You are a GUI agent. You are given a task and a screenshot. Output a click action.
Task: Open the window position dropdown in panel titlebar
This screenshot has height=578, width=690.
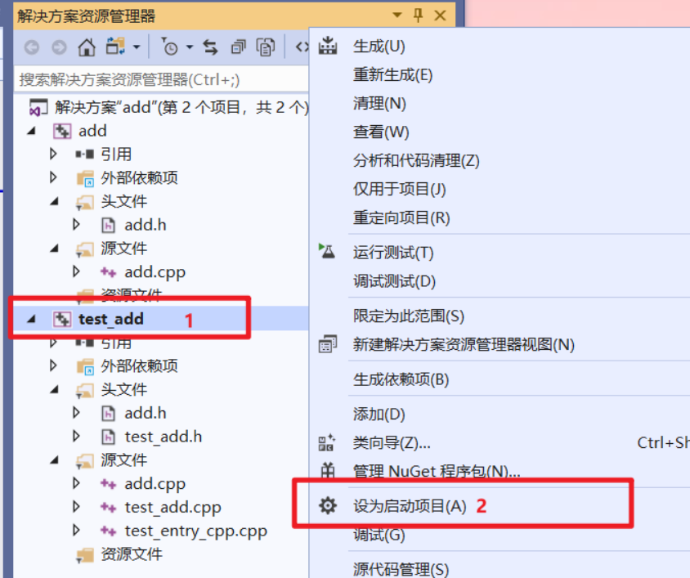click(x=396, y=15)
